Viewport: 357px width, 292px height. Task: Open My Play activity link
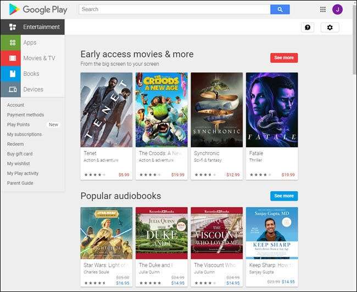(x=23, y=173)
